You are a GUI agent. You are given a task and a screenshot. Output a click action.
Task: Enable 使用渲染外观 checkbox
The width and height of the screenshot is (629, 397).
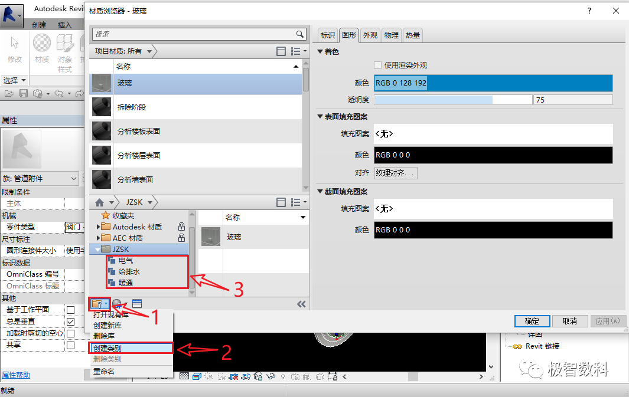[x=377, y=65]
